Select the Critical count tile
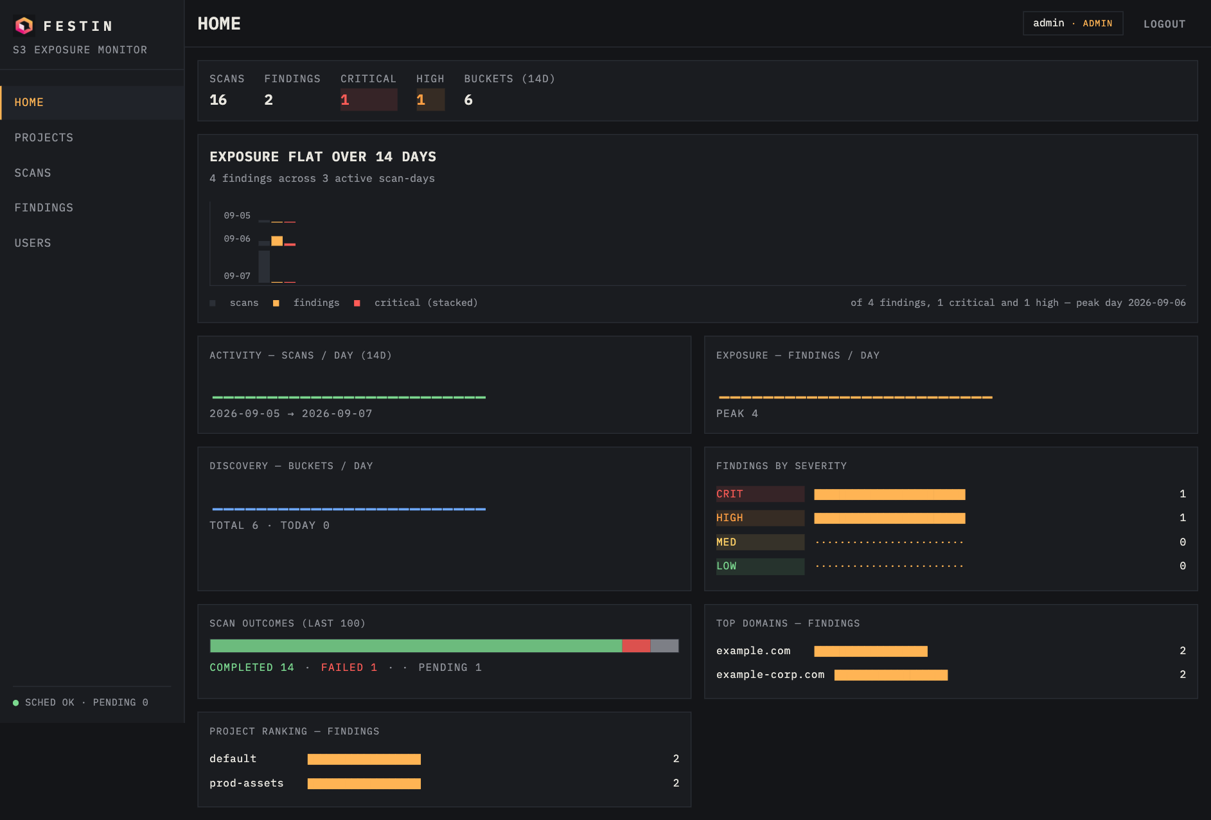Screen dimensions: 1211x820 [369, 92]
